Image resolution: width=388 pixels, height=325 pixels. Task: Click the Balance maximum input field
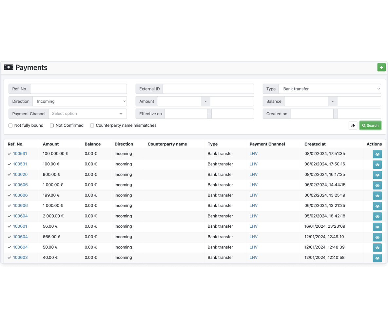(x=359, y=101)
